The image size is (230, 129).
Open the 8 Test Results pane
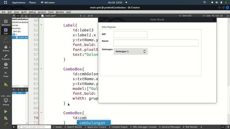point(190,127)
